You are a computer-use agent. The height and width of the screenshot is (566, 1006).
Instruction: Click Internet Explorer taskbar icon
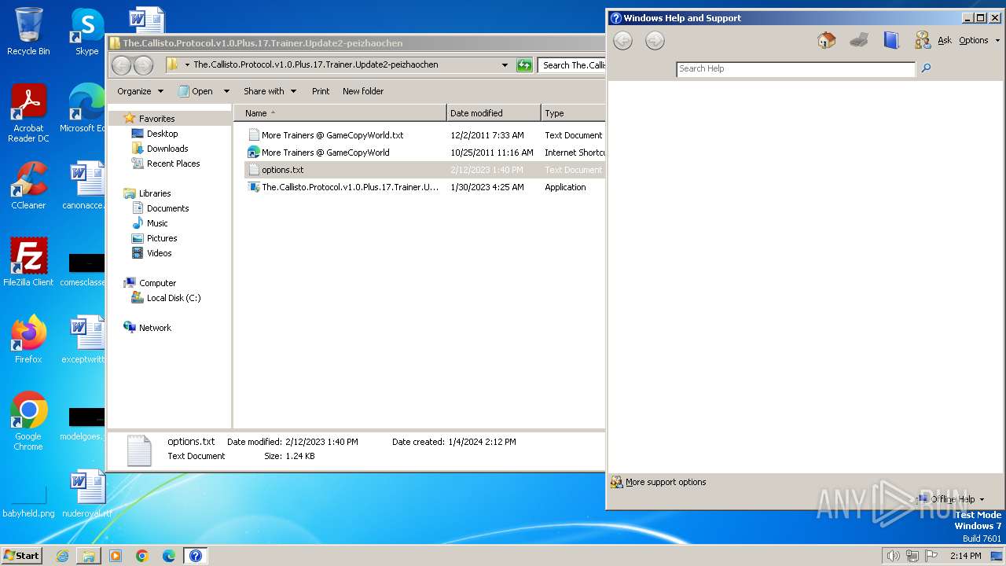point(62,556)
